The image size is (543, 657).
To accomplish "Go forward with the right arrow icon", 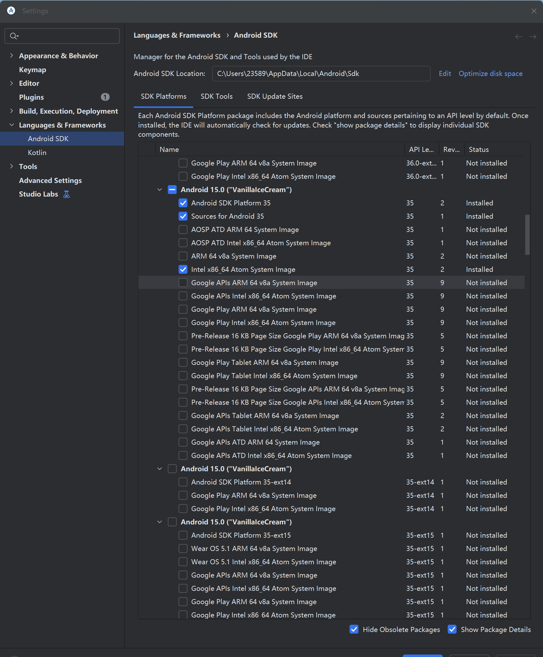I will click(x=533, y=37).
